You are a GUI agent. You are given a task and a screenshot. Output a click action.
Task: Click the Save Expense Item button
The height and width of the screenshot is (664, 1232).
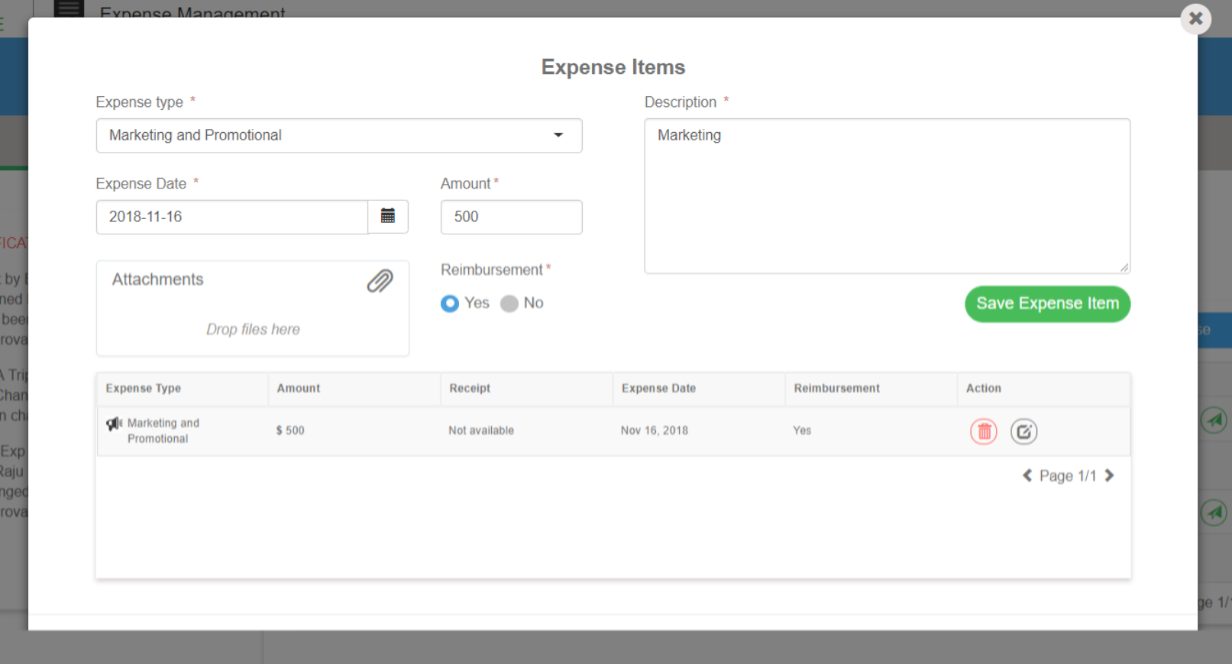point(1047,304)
